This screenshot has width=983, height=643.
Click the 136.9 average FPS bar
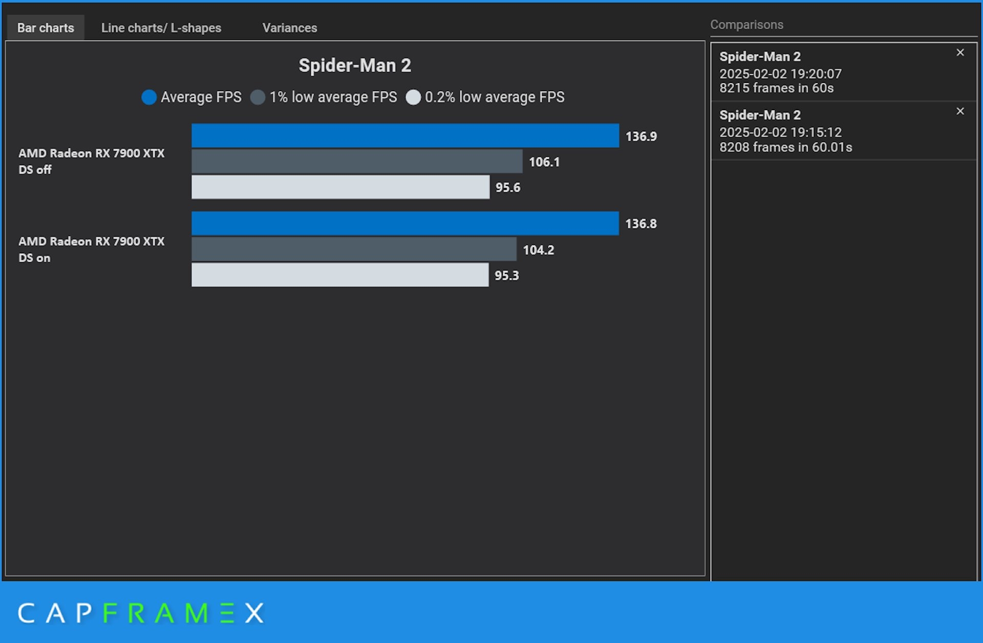click(x=404, y=136)
